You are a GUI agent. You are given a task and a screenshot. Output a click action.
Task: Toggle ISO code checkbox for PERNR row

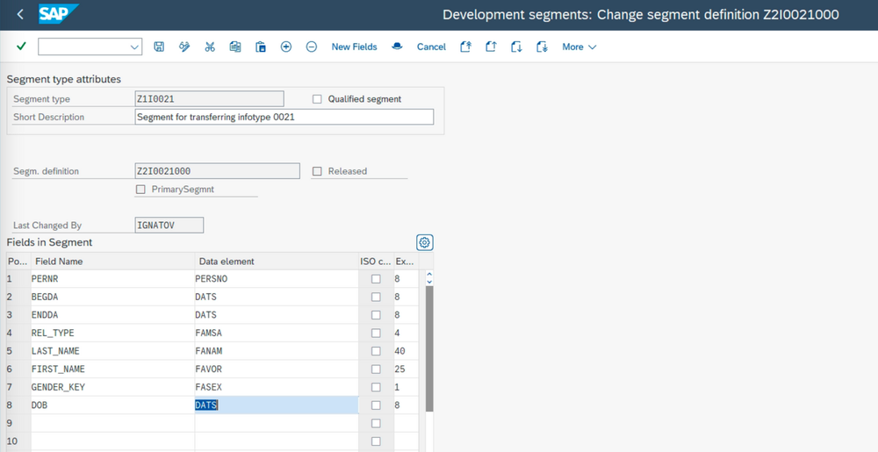click(376, 279)
